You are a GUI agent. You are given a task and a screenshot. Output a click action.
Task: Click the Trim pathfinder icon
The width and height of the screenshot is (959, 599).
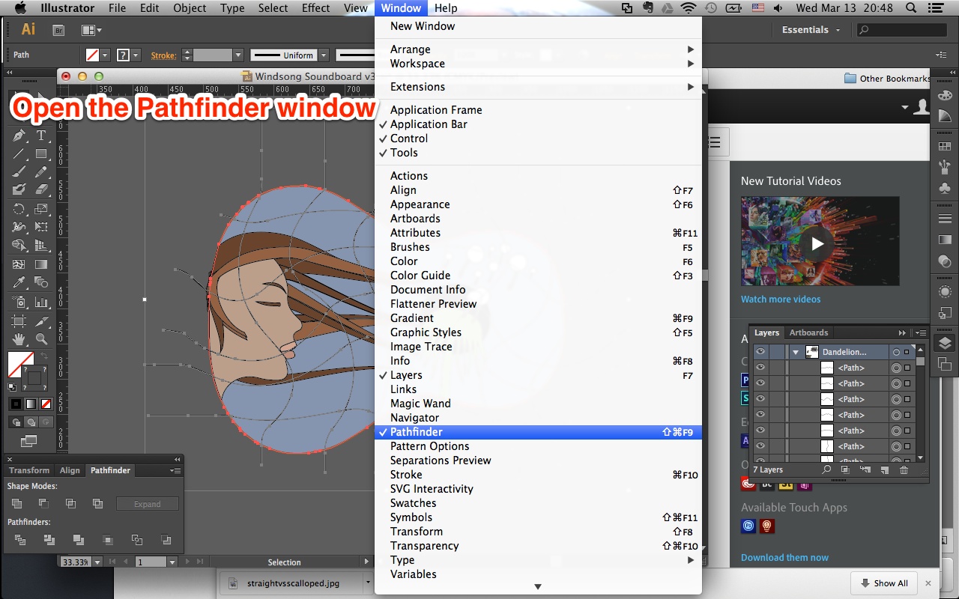point(49,539)
